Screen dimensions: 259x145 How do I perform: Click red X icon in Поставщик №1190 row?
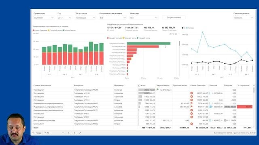tap(191, 93)
